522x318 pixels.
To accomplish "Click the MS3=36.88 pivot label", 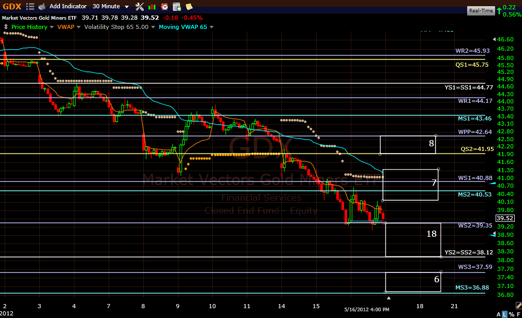I will pos(472,287).
